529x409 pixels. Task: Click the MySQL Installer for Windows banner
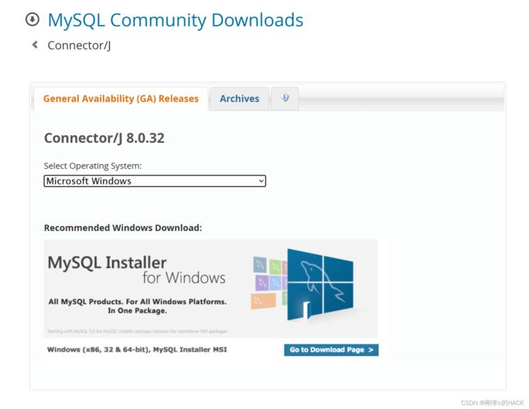click(211, 289)
